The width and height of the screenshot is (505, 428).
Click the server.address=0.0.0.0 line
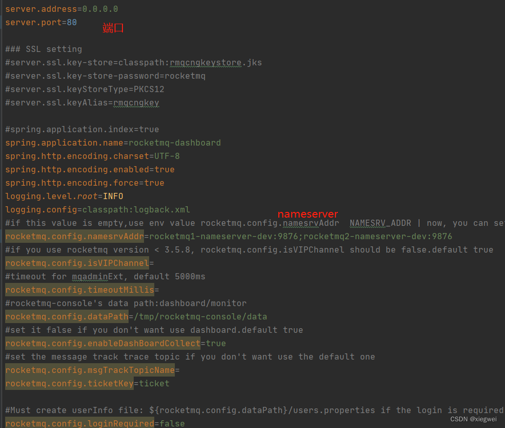62,9
